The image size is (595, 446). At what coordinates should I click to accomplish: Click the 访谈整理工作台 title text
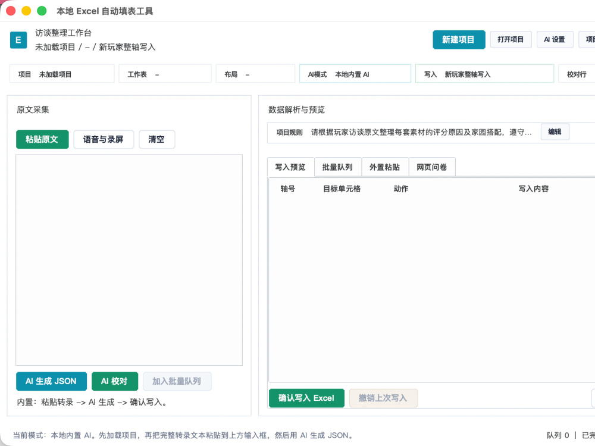[64, 33]
